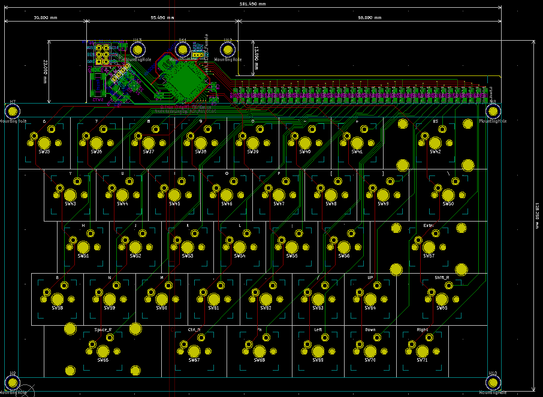Image resolution: width=543 pixels, height=397 pixels.
Task: Click the 13.000 mm vertical dimension text
Action: (x=257, y=58)
